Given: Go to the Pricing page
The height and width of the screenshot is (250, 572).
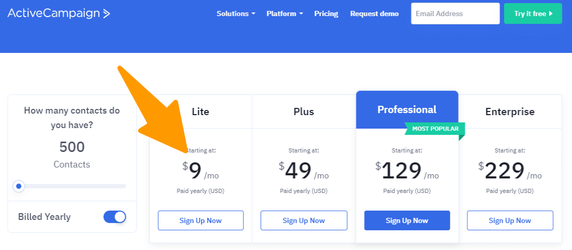Looking at the screenshot, I should coord(326,13).
